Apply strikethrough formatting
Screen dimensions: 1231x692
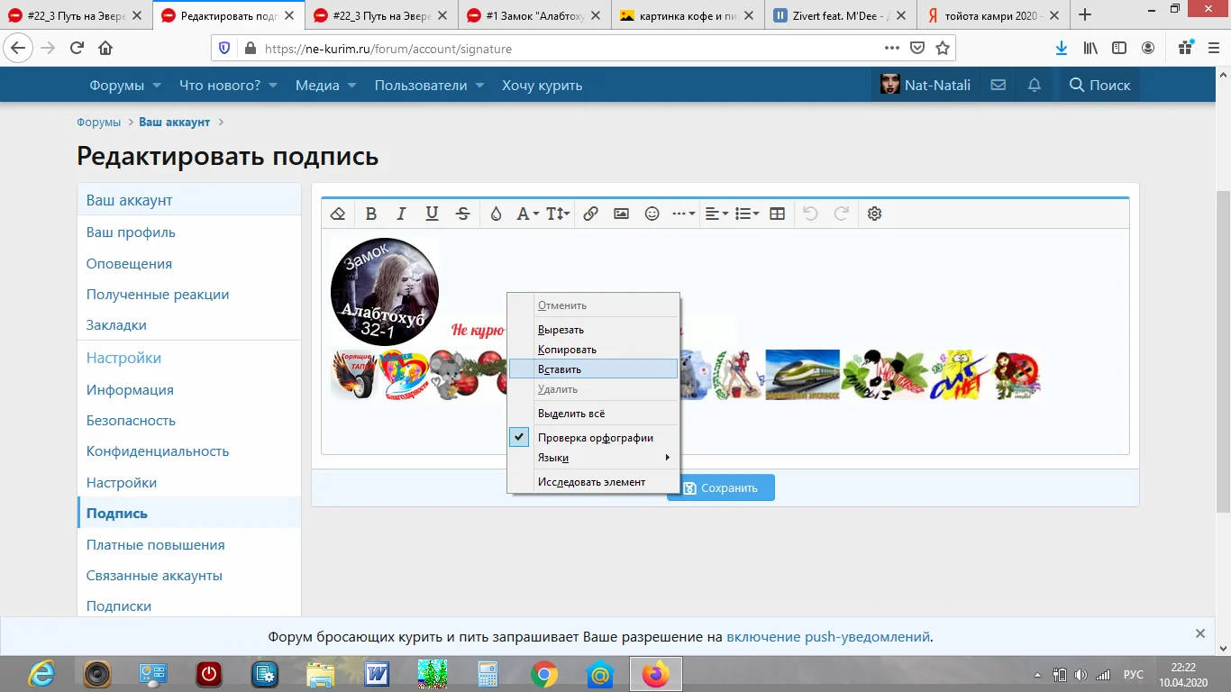click(x=462, y=214)
